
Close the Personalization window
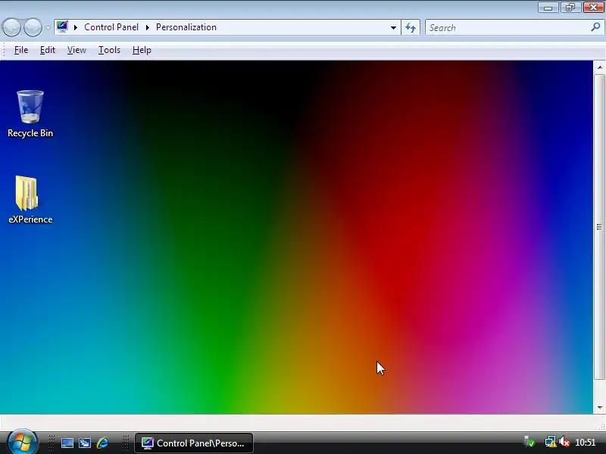point(593,8)
